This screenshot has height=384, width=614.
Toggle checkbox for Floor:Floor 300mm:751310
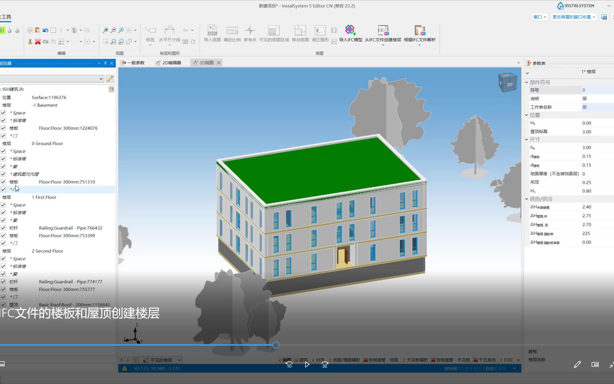[x=3, y=182]
